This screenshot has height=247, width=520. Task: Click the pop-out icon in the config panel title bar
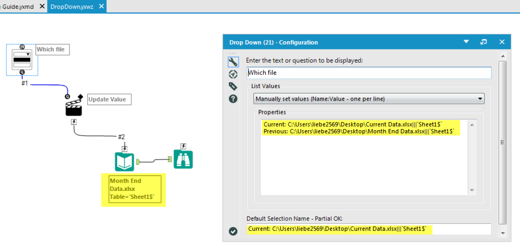click(x=483, y=42)
